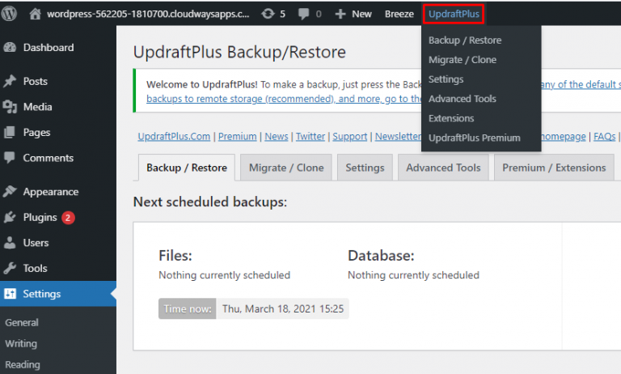
Task: Click the Plugins update count badge 2
Action: click(68, 218)
